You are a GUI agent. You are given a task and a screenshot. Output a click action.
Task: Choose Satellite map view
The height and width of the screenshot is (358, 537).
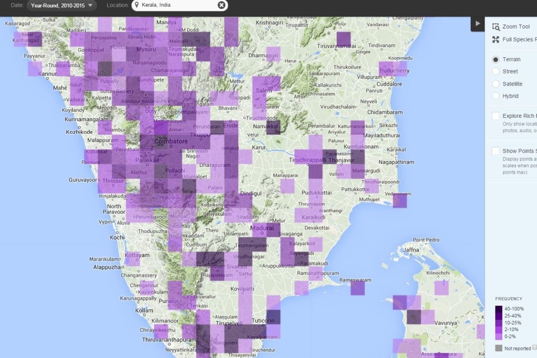click(495, 84)
